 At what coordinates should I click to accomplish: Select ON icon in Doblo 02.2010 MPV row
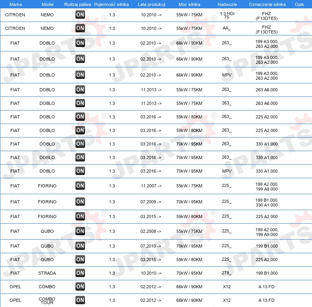pyautogui.click(x=80, y=75)
